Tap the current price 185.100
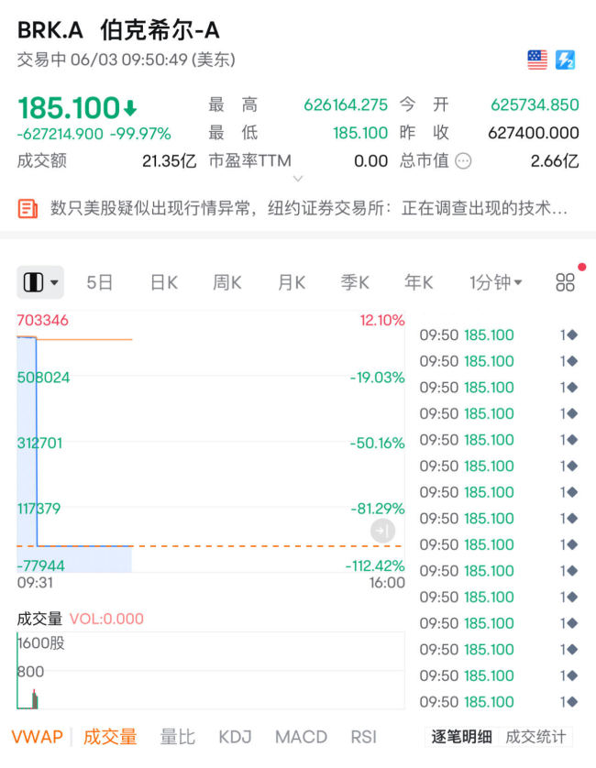Screen dimensions: 596x768 [x=69, y=108]
